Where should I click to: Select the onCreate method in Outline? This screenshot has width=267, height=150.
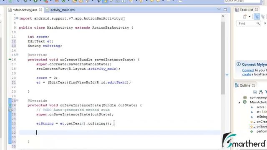[x=262, y=122]
